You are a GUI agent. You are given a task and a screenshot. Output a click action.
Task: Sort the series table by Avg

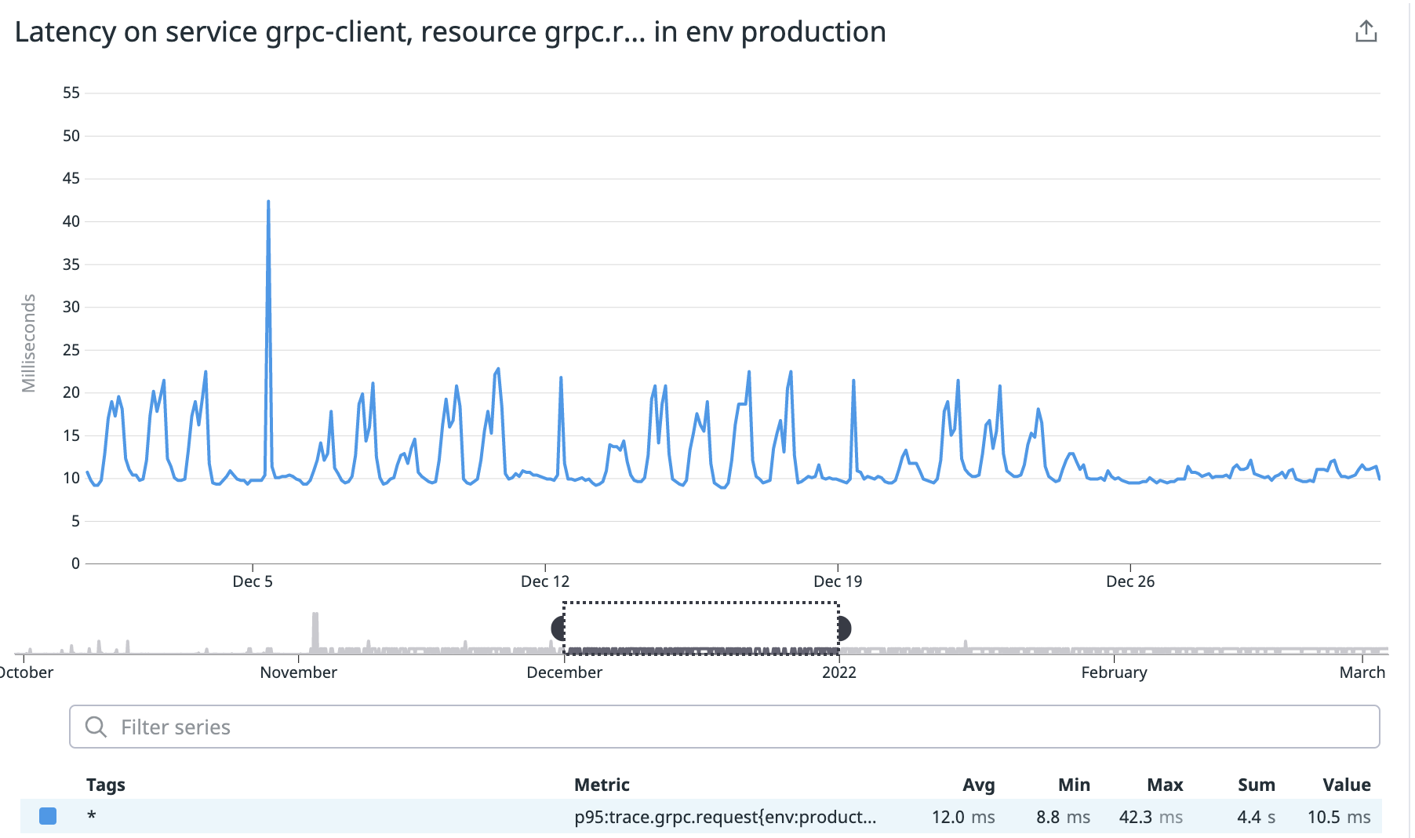pos(978,784)
